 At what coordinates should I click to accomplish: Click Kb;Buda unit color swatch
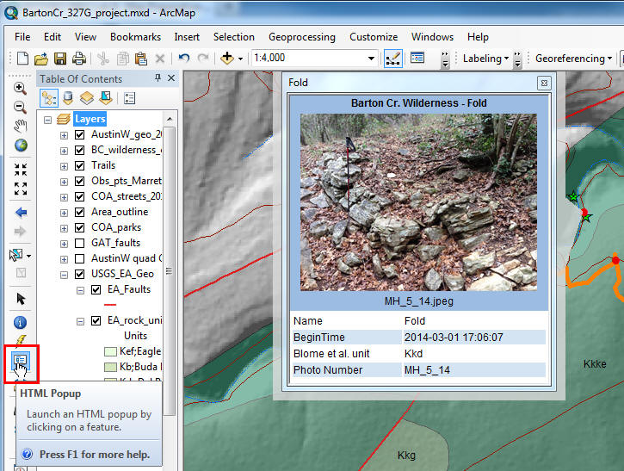pyautogui.click(x=110, y=367)
